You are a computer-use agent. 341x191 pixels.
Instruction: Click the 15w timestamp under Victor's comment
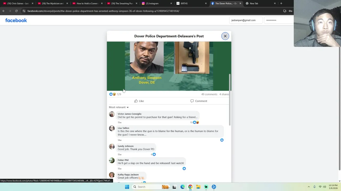coord(120,122)
